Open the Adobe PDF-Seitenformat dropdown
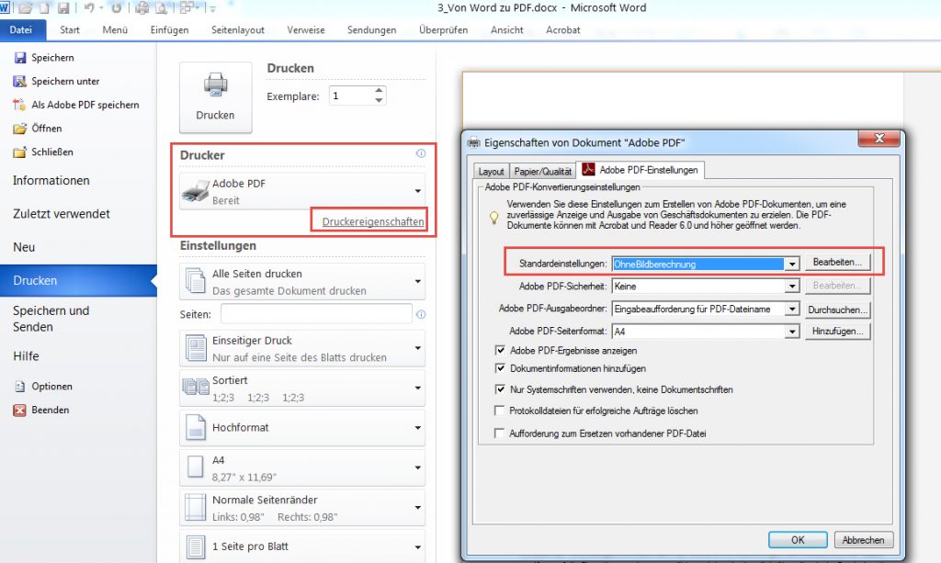This screenshot has width=941, height=563. 792,331
